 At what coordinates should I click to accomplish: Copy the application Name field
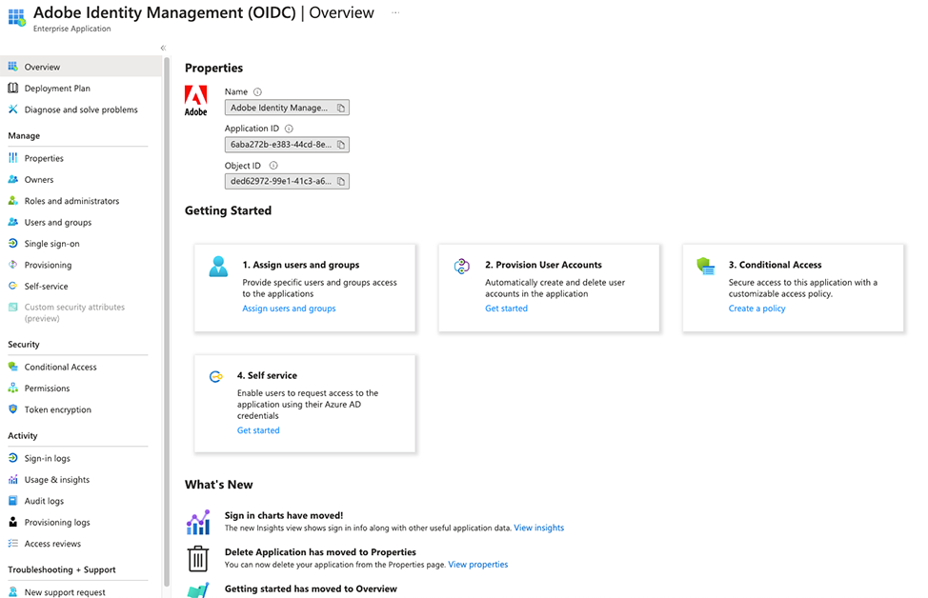click(x=341, y=108)
